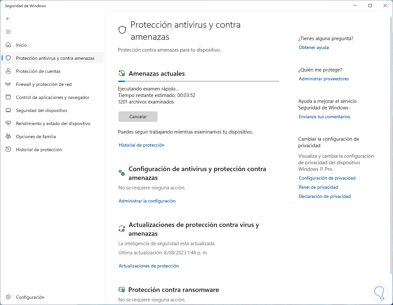Open Panel de privacidad link

coord(318,187)
